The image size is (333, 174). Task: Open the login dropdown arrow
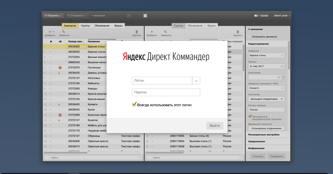[196, 81]
